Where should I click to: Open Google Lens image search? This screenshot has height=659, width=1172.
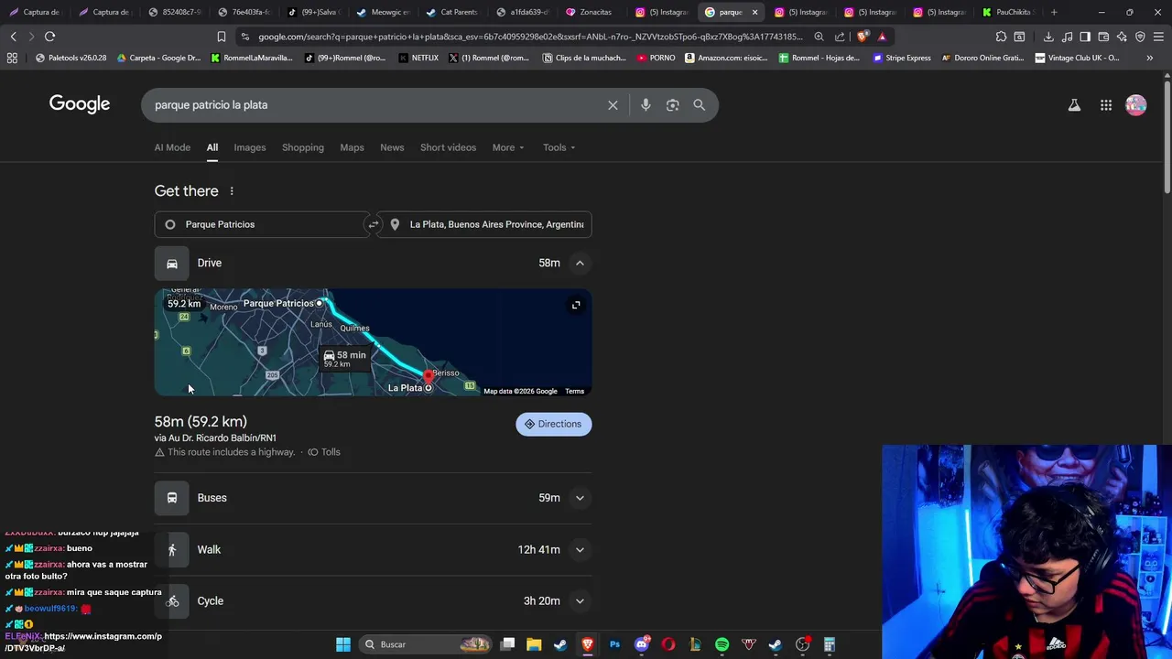click(x=672, y=105)
